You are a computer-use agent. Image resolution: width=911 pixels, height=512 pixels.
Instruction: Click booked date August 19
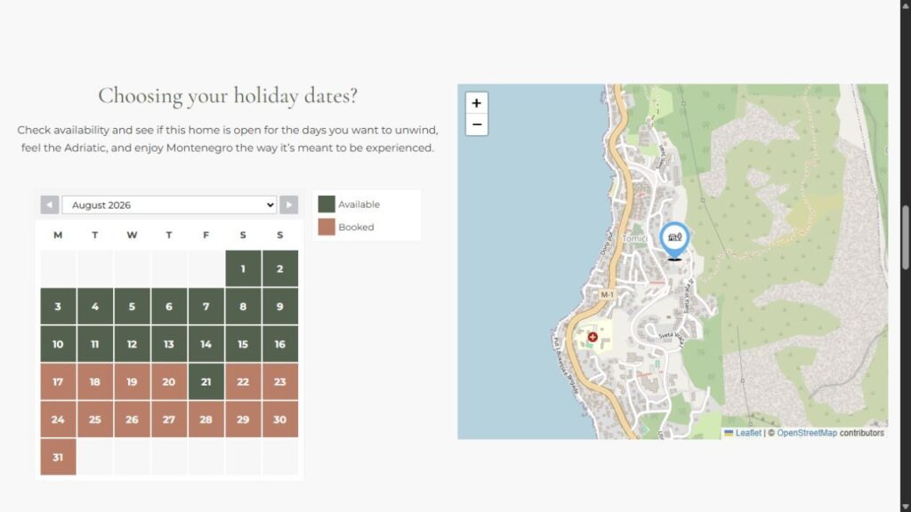[132, 382]
